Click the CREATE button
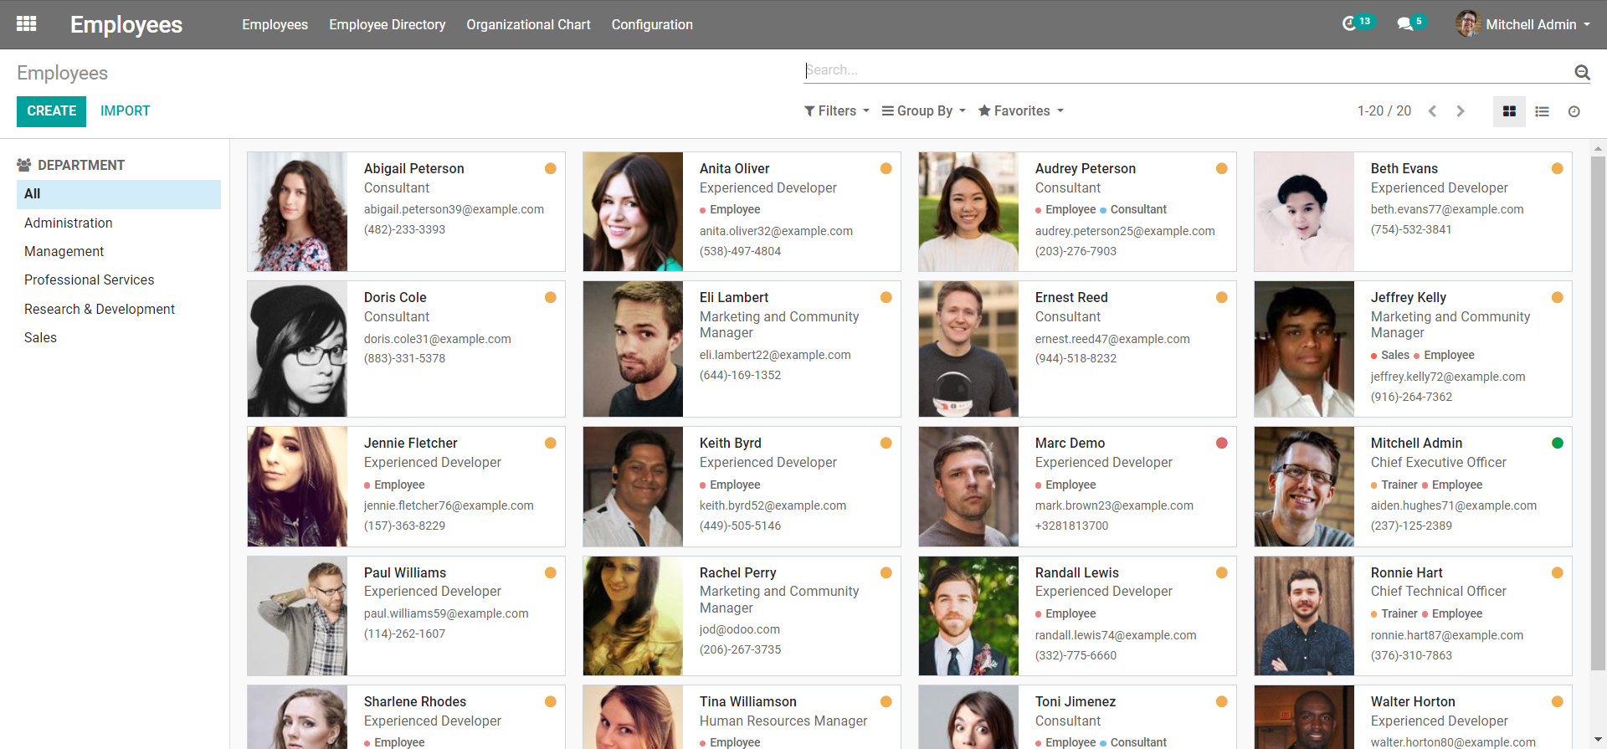 pyautogui.click(x=51, y=111)
